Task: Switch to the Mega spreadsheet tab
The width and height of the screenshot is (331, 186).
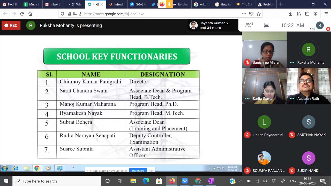Action: (x=32, y=4)
